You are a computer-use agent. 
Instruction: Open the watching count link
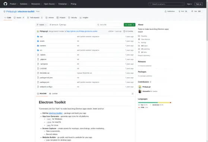coord(144,49)
